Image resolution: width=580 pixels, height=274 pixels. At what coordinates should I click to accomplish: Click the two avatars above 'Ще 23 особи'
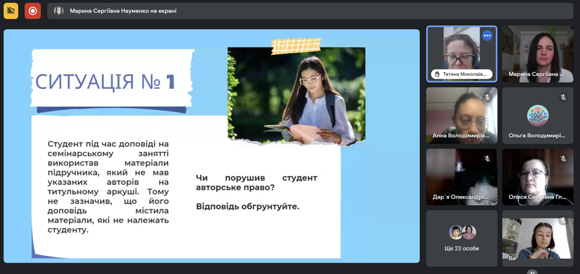[x=462, y=232]
